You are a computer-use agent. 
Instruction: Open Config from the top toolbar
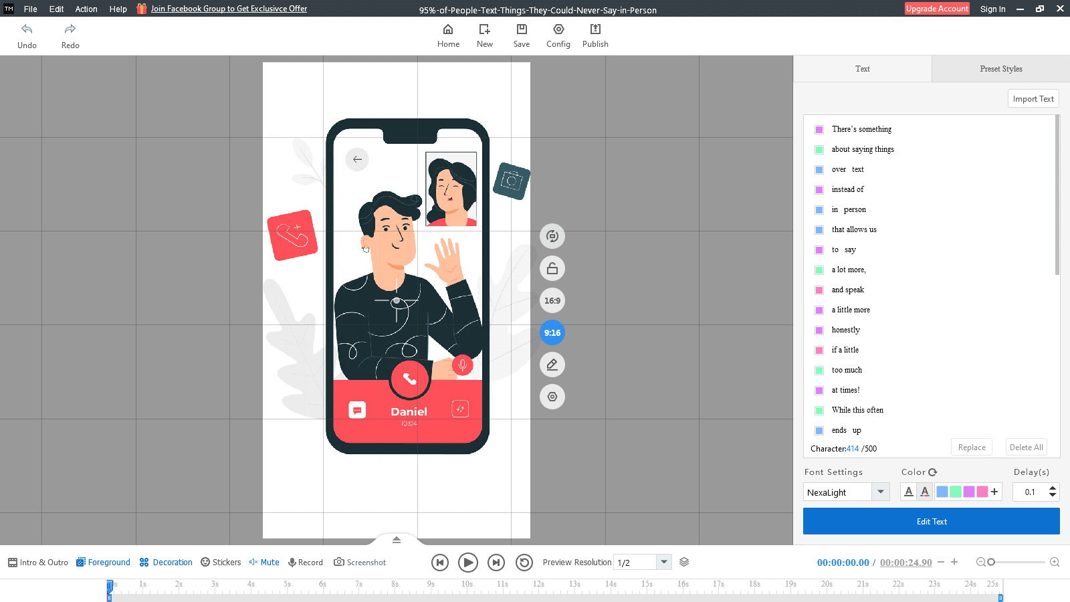click(x=558, y=35)
